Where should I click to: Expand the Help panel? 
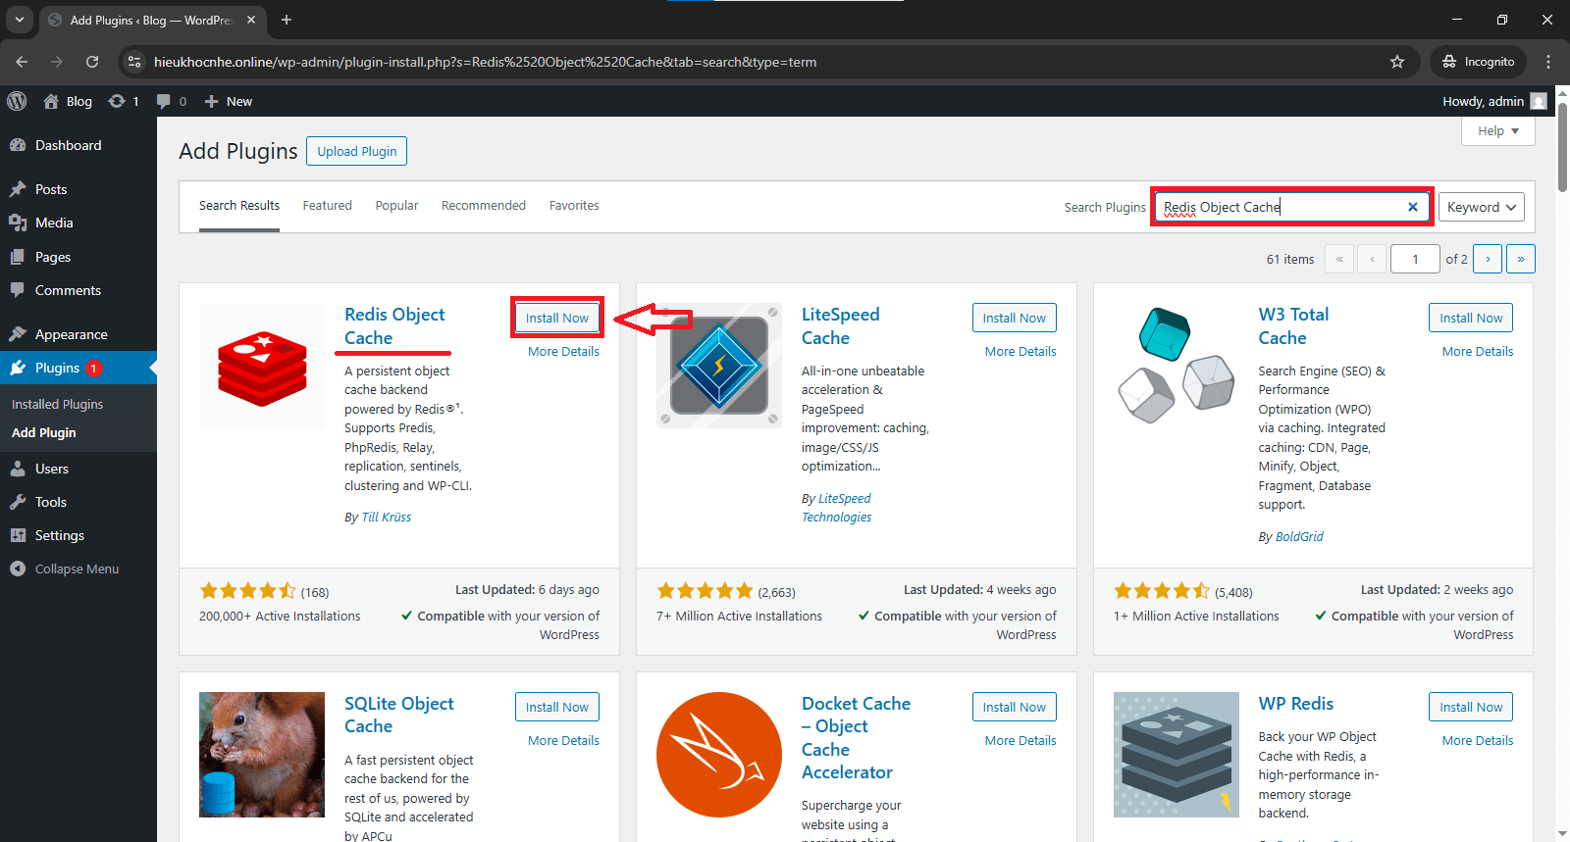[1497, 131]
